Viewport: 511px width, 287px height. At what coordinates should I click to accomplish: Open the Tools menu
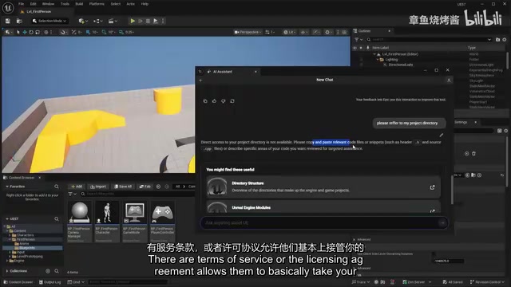[65, 4]
